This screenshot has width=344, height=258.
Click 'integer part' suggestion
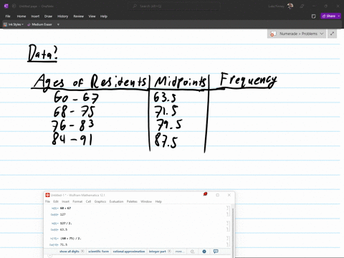coord(158,252)
